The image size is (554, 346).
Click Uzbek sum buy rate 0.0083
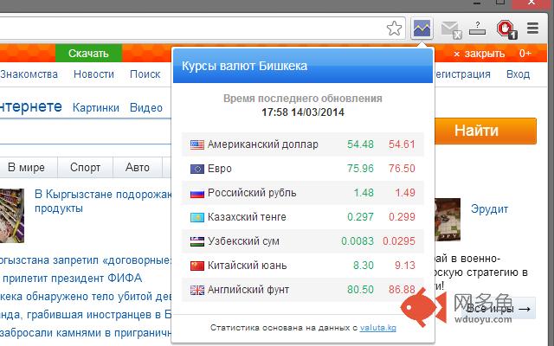tap(358, 241)
